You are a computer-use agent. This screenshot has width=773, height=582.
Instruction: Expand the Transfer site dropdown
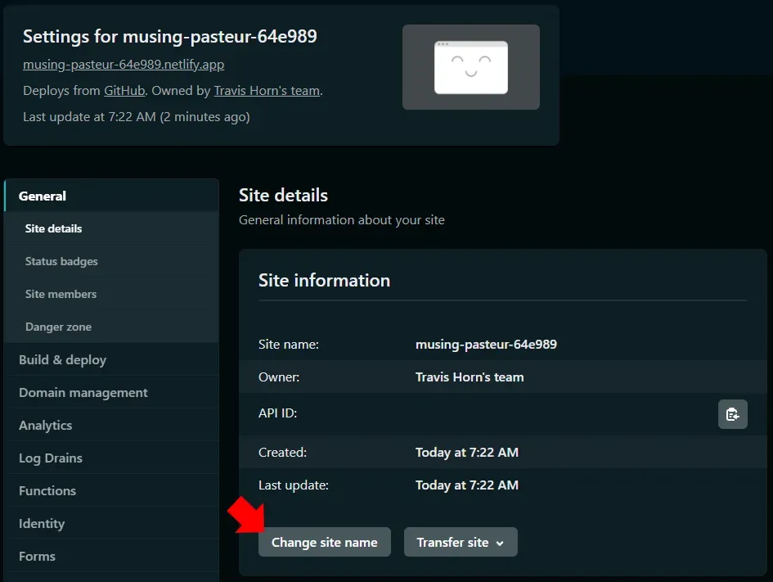click(460, 542)
